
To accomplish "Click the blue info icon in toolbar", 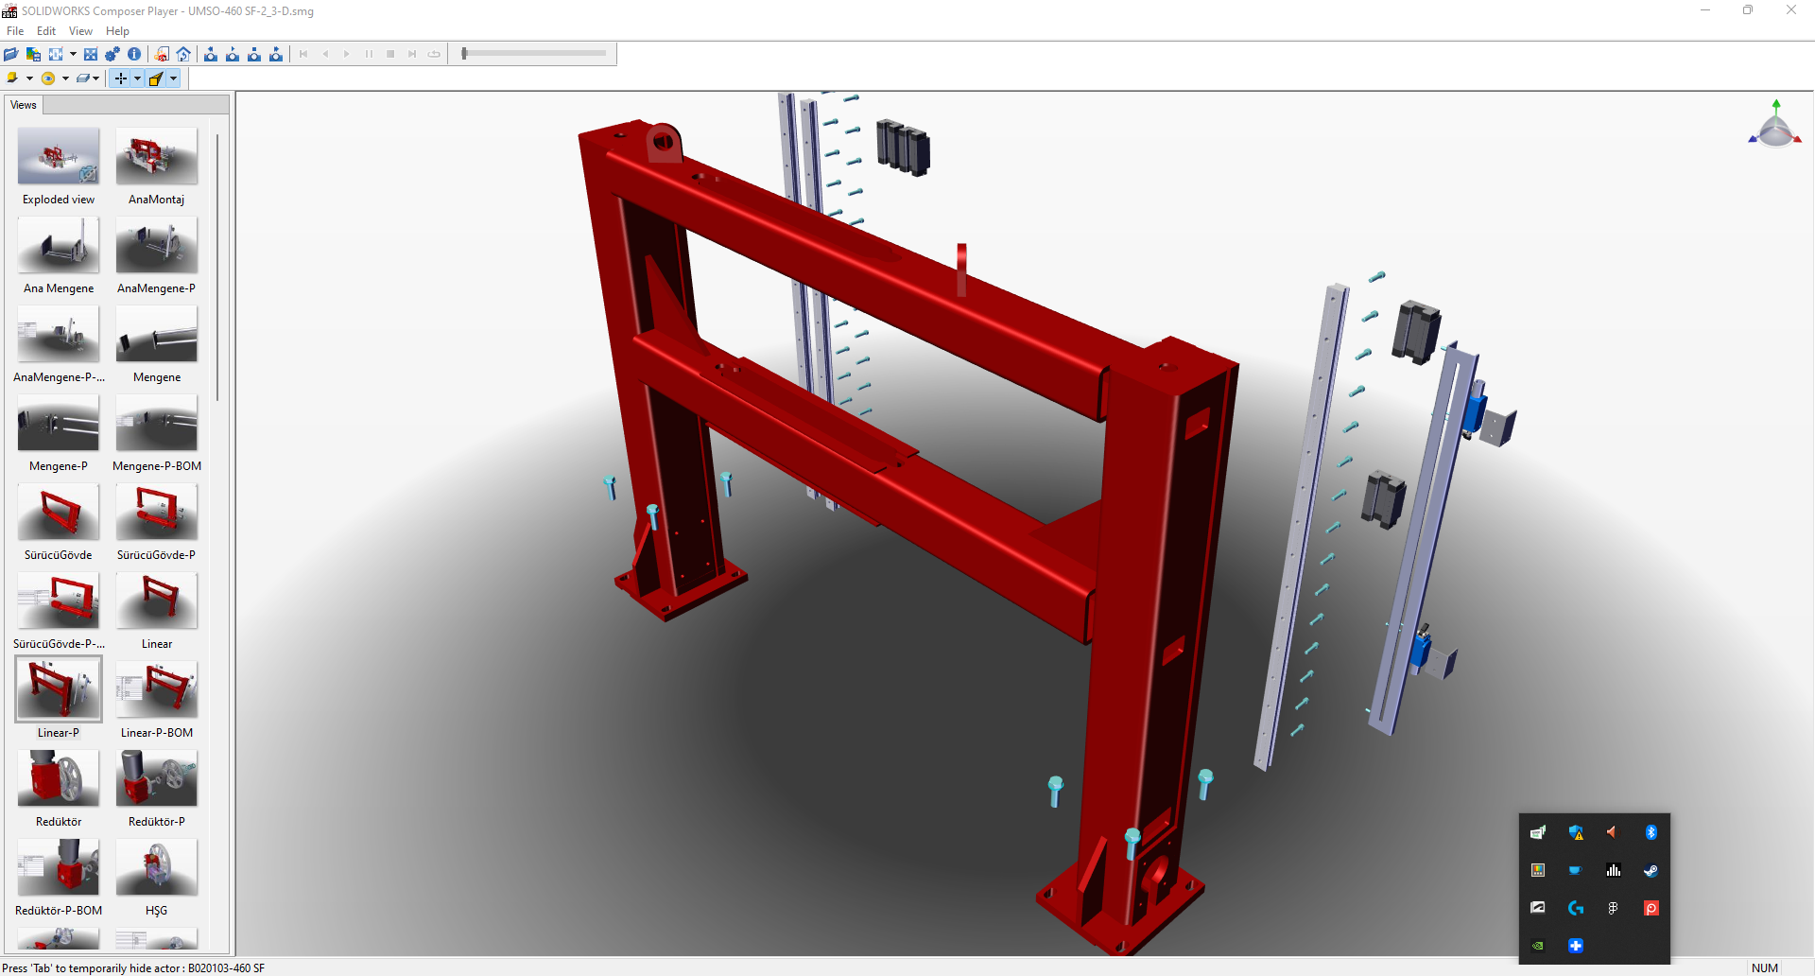I will (134, 54).
